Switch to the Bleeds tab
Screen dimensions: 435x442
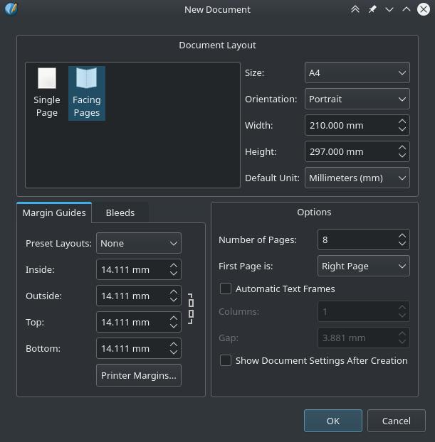pyautogui.click(x=120, y=212)
